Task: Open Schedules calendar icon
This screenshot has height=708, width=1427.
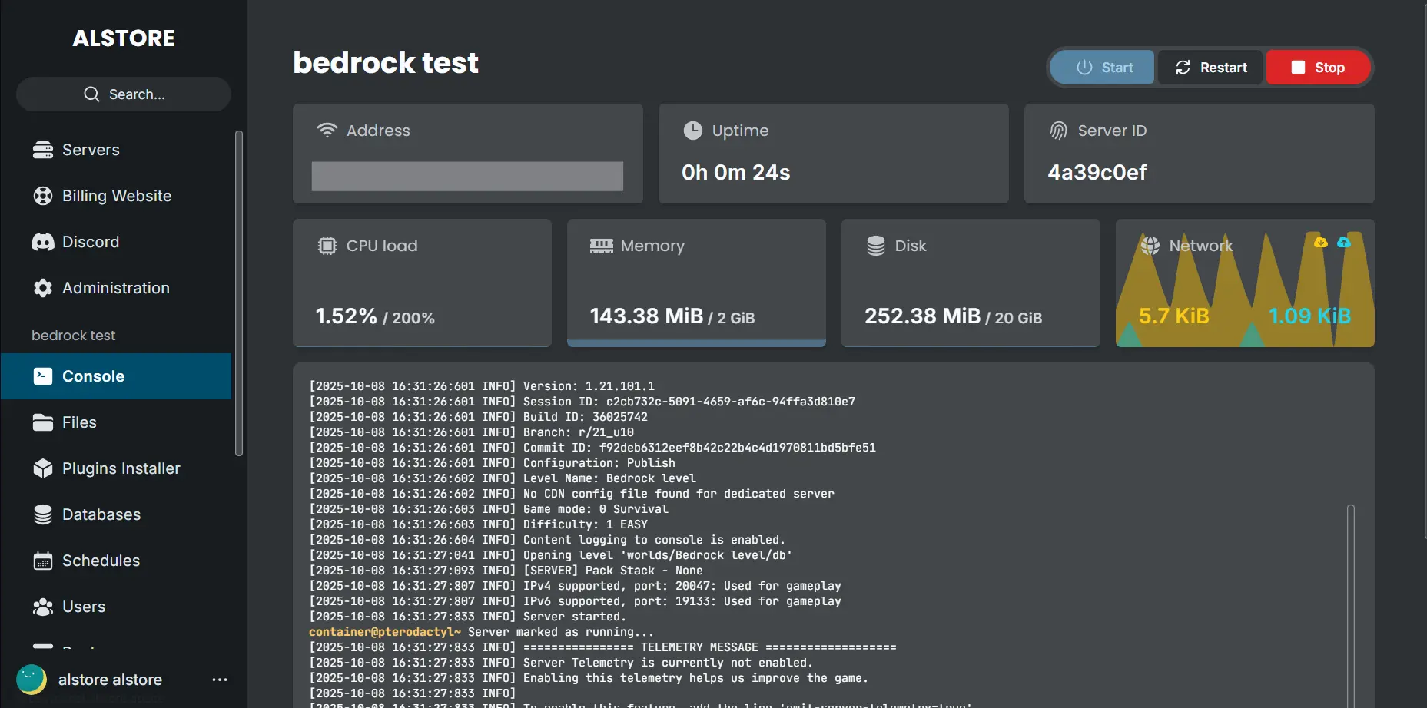Action: (x=43, y=561)
